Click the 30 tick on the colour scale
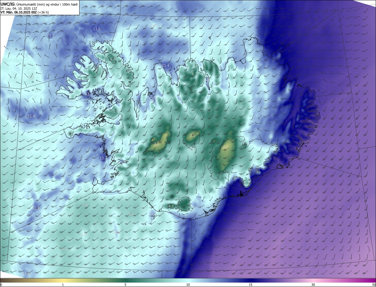The image size is (376, 287). click(313, 285)
